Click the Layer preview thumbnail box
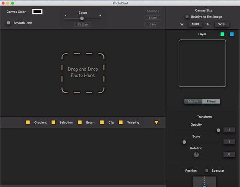This screenshot has height=187, width=240. [x=202, y=63]
